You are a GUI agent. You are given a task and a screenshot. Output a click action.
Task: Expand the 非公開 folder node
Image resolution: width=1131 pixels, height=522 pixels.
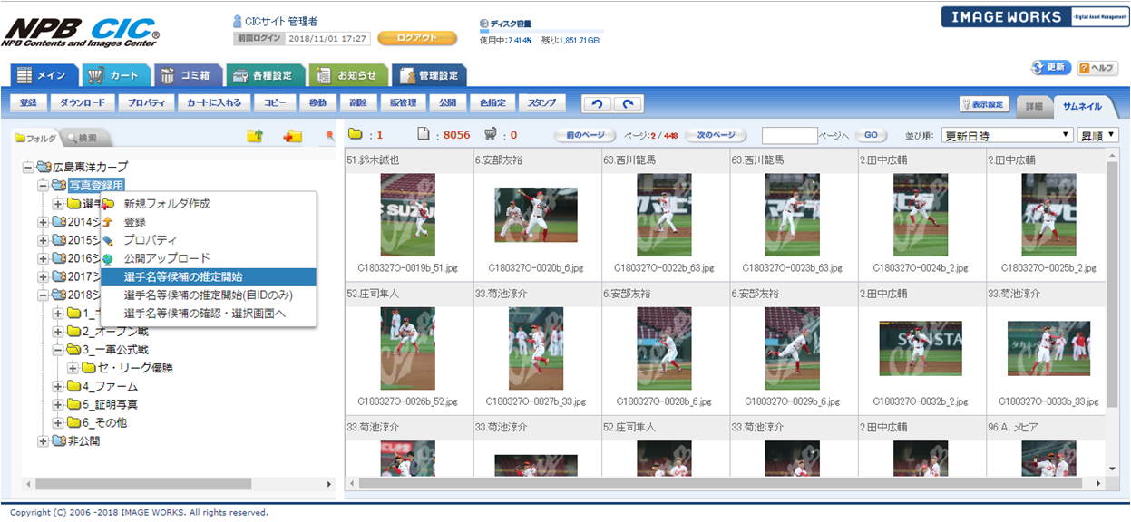pos(43,441)
